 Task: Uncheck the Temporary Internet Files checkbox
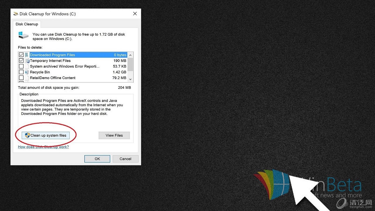[x=21, y=61]
